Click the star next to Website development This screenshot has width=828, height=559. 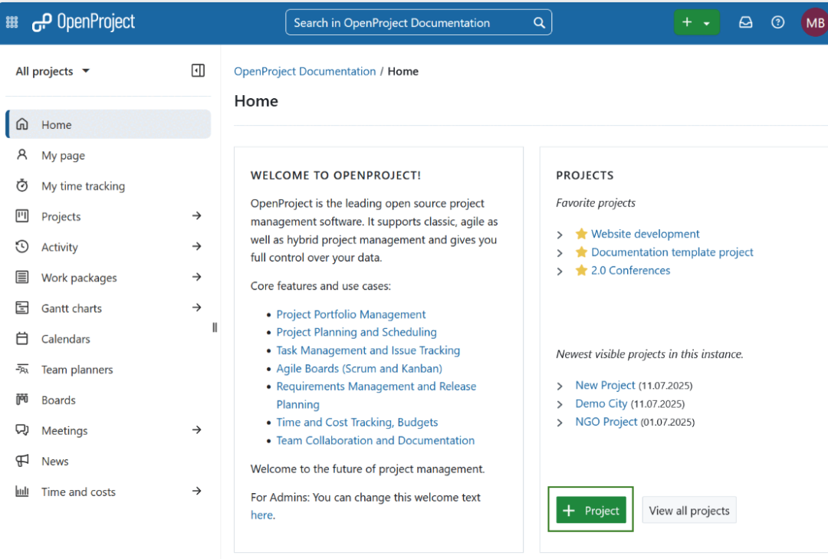581,234
